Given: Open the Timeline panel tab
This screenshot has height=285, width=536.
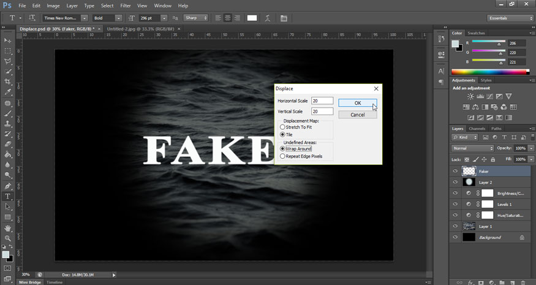Looking at the screenshot, I should [55, 283].
